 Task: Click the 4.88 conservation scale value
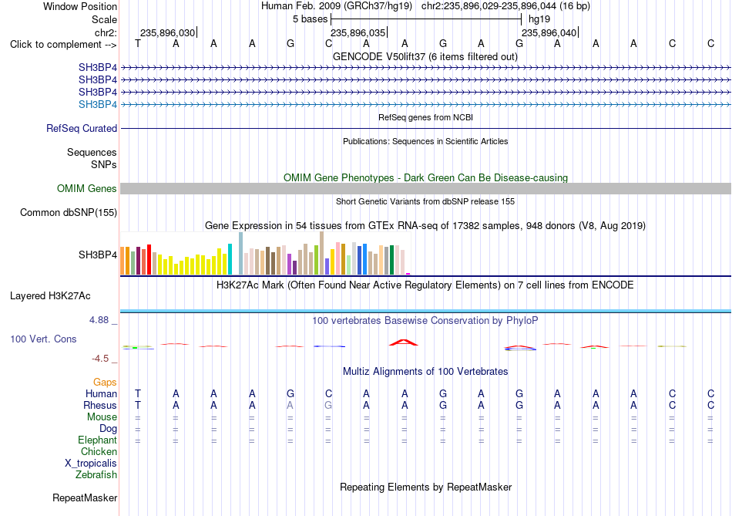click(99, 320)
